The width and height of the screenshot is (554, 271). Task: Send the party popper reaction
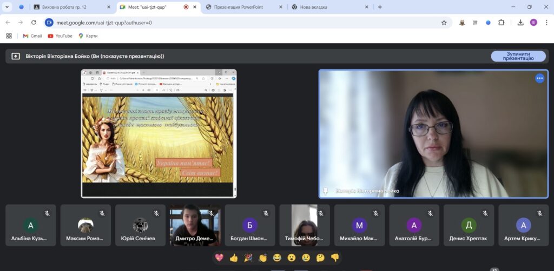pyautogui.click(x=248, y=258)
